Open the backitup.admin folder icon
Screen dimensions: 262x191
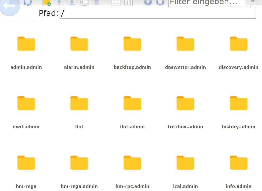[x=132, y=44]
